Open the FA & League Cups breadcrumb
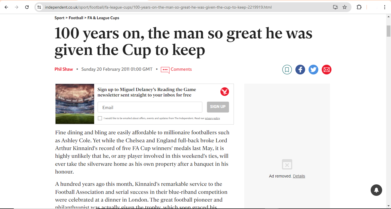This screenshot has width=391, height=209. [103, 18]
